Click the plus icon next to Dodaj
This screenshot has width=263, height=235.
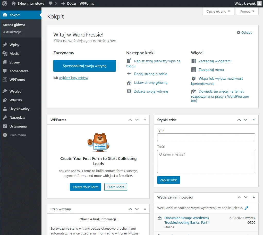tap(63, 4)
